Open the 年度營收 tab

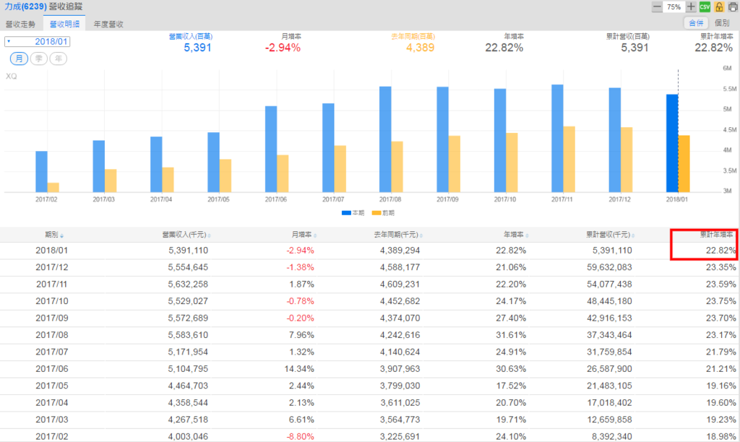108,24
